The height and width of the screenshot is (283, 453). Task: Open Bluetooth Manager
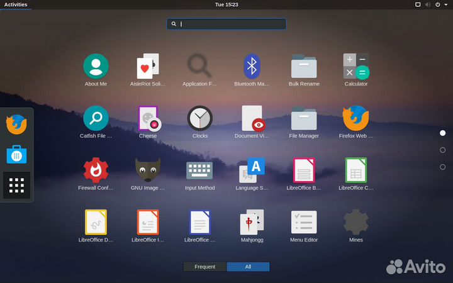tap(252, 70)
